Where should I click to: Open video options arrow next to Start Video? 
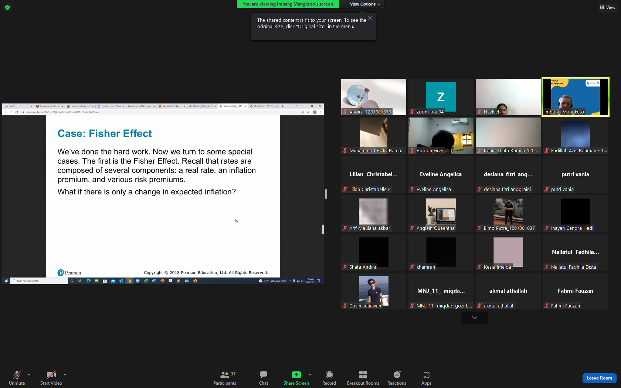tap(65, 375)
